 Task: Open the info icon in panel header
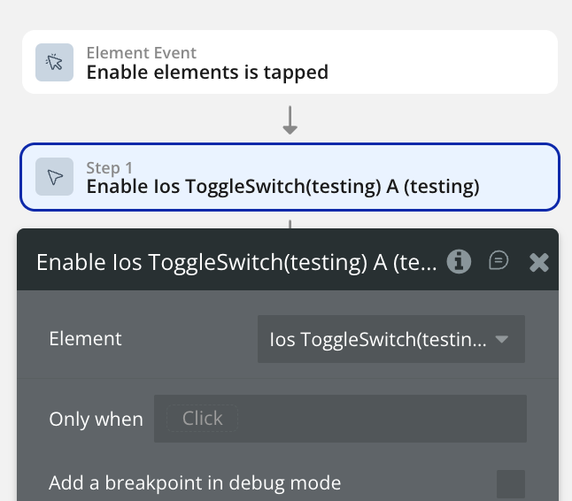458,261
